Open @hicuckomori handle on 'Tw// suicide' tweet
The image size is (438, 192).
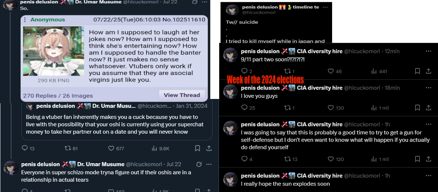tap(259, 12)
